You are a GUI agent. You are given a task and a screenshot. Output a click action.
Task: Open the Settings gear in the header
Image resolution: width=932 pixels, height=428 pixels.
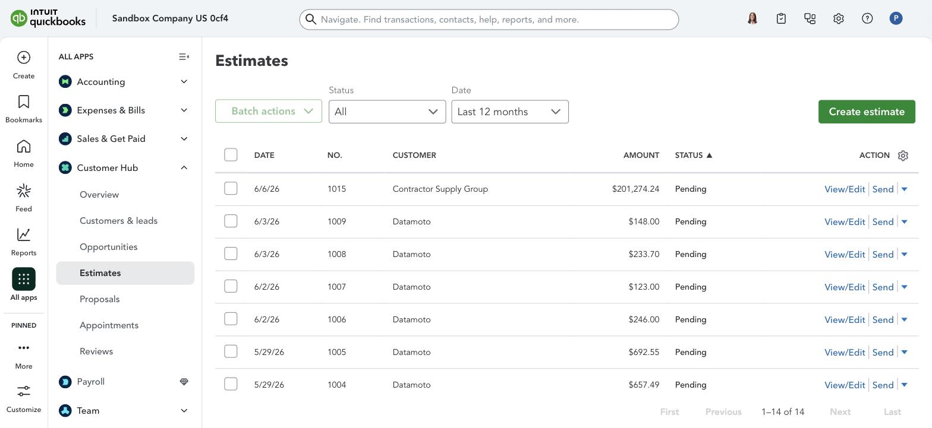tap(839, 18)
